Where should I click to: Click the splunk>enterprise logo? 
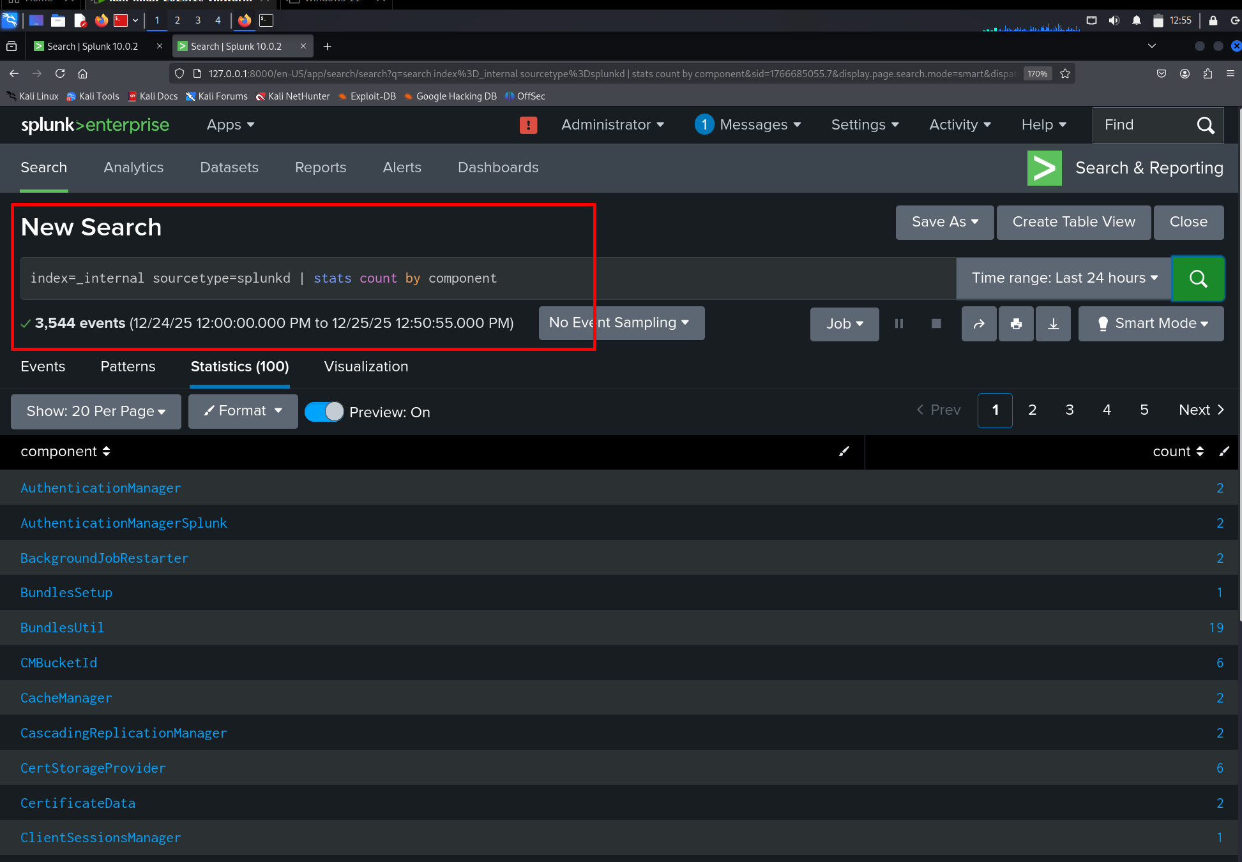95,125
